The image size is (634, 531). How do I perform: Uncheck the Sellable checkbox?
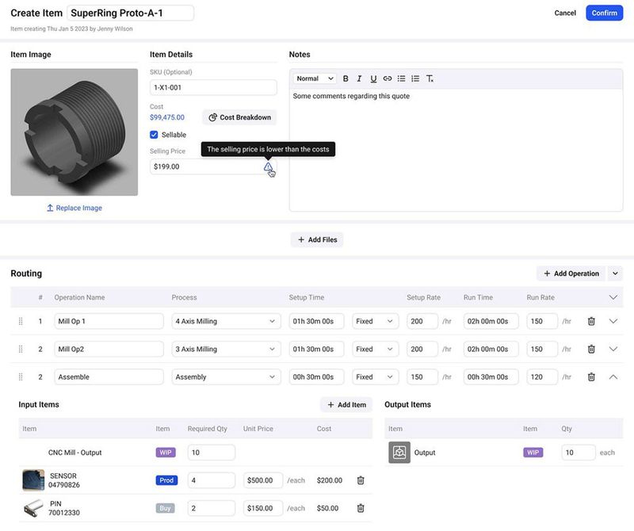coord(153,134)
